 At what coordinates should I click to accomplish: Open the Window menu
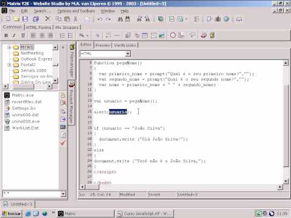tap(108, 11)
